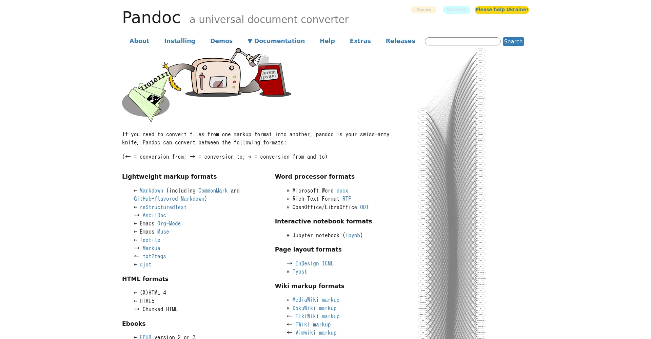The width and height of the screenshot is (651, 339).
Task: Open the Textile link
Action: coord(150,240)
